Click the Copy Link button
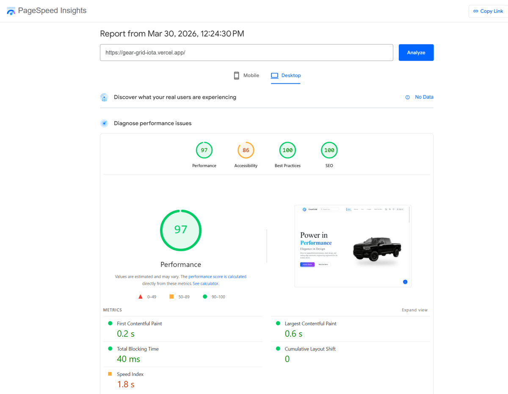Viewport: 508px width, 394px height. 489,11
